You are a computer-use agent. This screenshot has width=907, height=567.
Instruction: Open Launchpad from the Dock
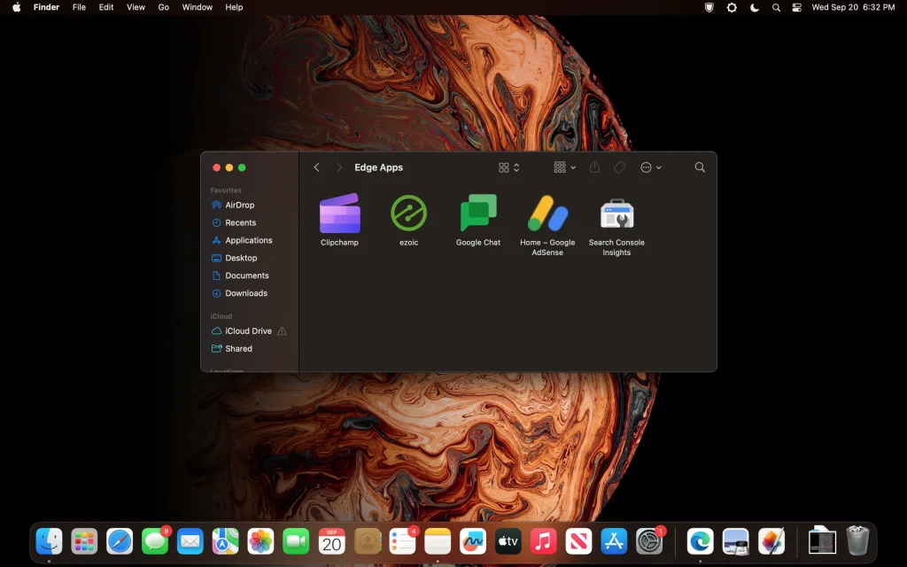(x=84, y=542)
